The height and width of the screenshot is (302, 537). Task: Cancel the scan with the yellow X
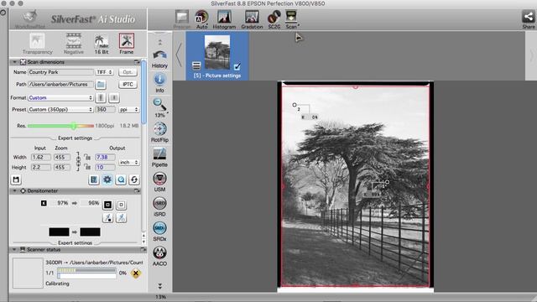(x=136, y=273)
